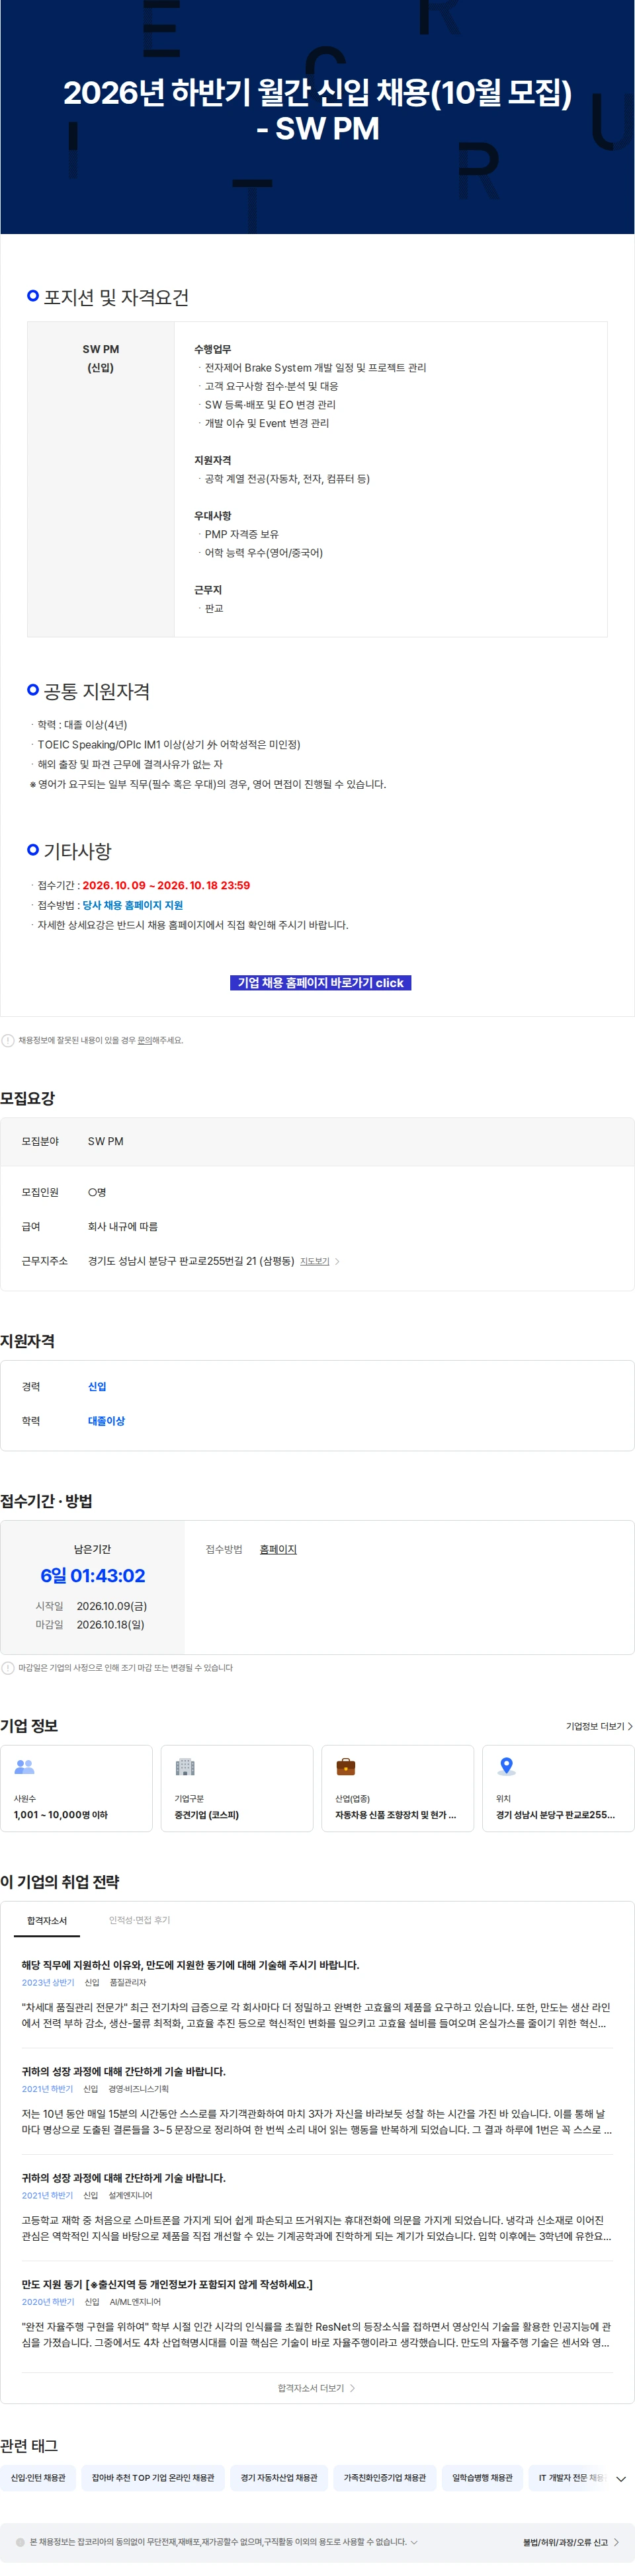Select 잡아바 추천 TOP 기업 온라인 채용관 tag
The width and height of the screenshot is (635, 2576).
coord(153,2478)
